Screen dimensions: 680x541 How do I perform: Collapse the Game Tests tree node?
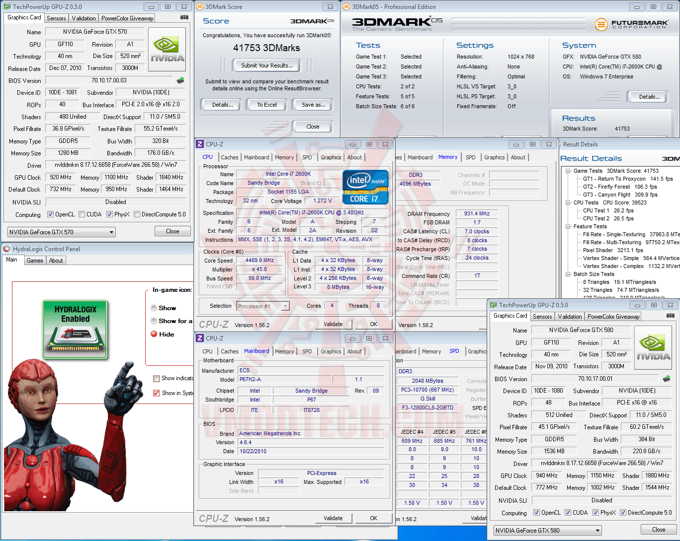(x=568, y=171)
